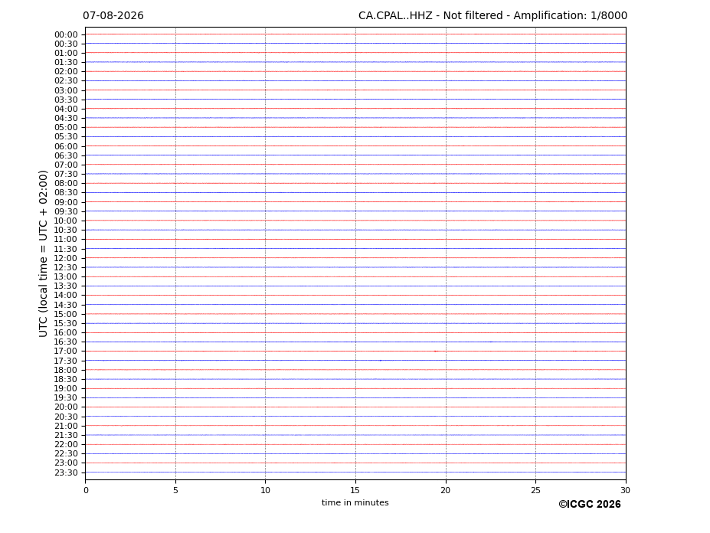Click the 23:00 time row label
Viewport: 710px width, 533px height.
pos(66,463)
